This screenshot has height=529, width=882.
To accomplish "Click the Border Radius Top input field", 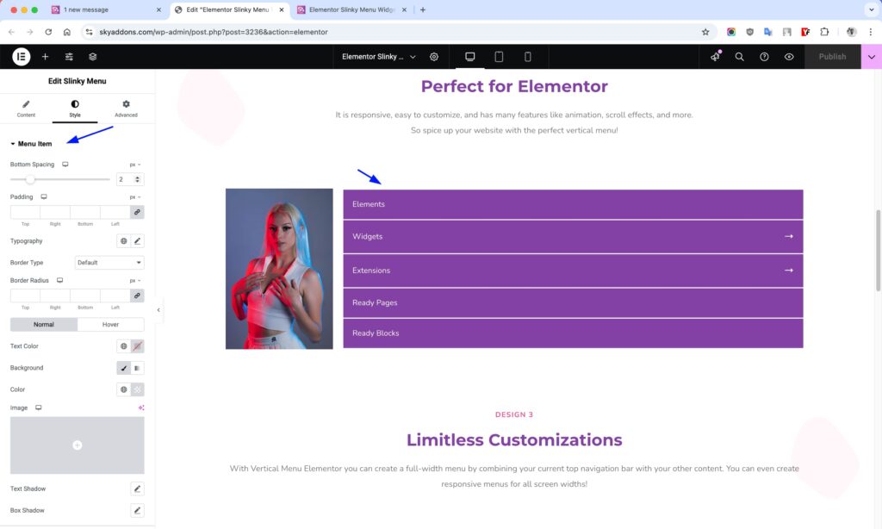I will [x=25, y=296].
